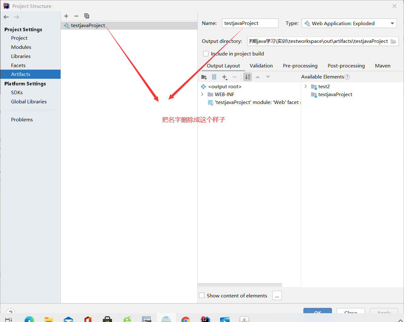Browse for output directory folder icon

pos(393,41)
